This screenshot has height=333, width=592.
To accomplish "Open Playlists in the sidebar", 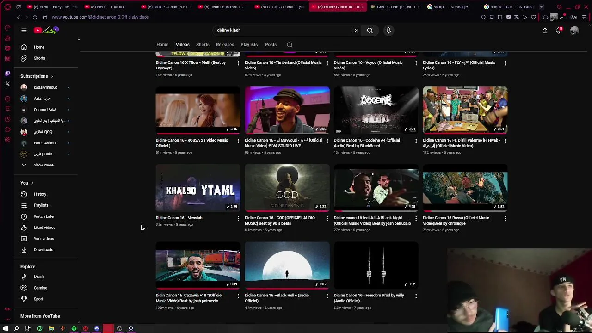I will coord(45,205).
